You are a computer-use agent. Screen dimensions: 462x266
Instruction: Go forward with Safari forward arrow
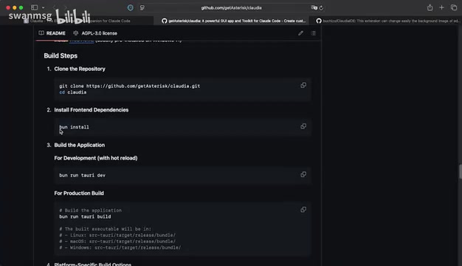[x=66, y=7]
